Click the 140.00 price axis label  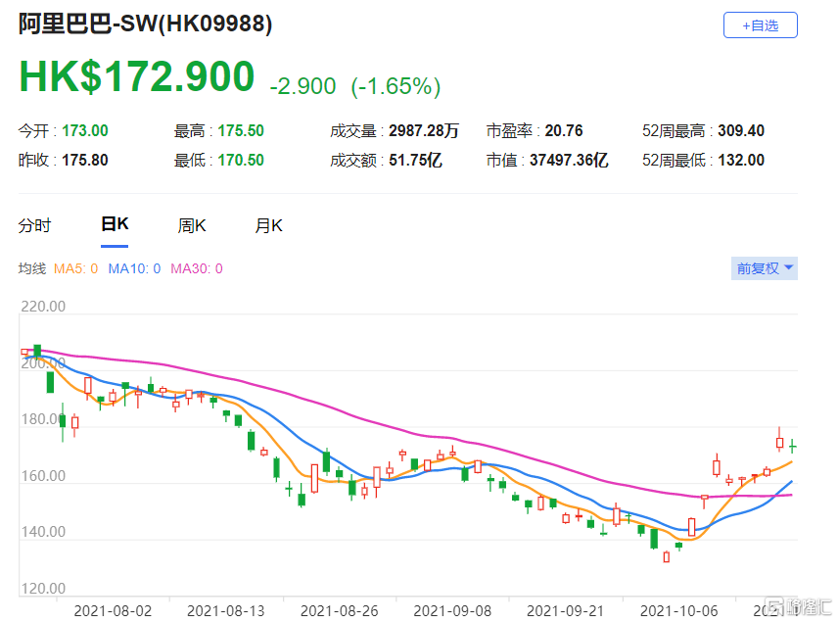[x=43, y=532]
